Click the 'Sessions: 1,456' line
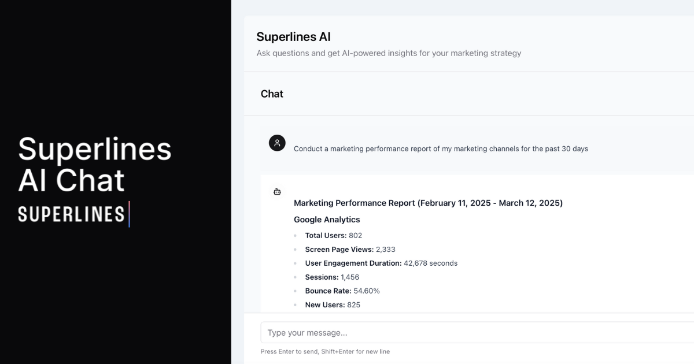Image resolution: width=694 pixels, height=364 pixels. pyautogui.click(x=332, y=277)
